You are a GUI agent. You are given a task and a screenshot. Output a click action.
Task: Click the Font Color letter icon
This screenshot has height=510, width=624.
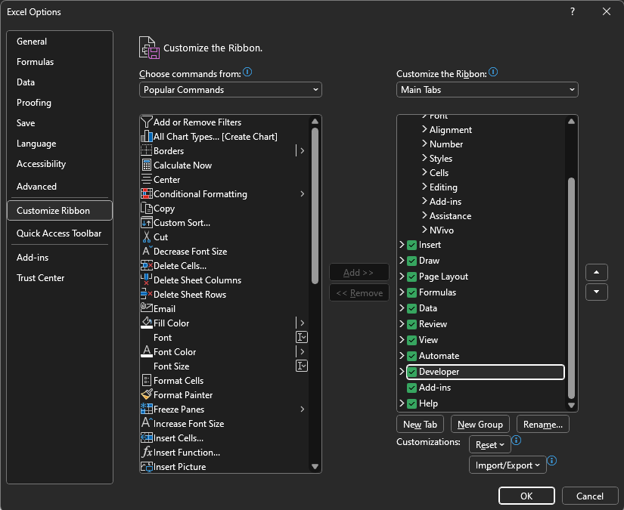coord(147,351)
